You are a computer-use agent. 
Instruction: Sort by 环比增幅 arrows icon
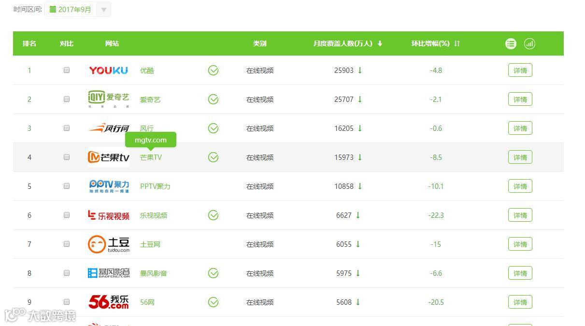tap(457, 43)
